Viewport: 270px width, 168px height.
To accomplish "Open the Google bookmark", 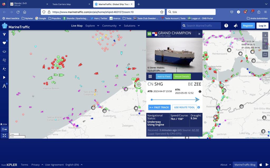I will tap(41, 18).
